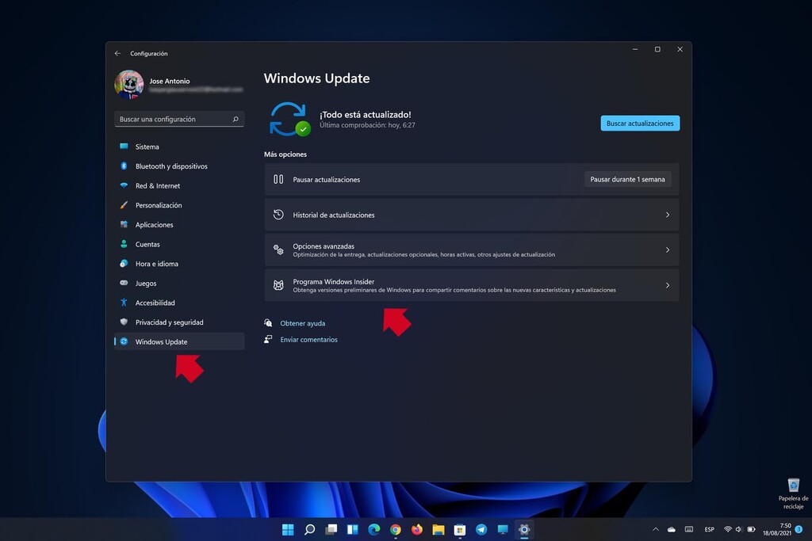Image resolution: width=812 pixels, height=541 pixels.
Task: Click the Bluetooth icon in sidebar
Action: [x=124, y=166]
